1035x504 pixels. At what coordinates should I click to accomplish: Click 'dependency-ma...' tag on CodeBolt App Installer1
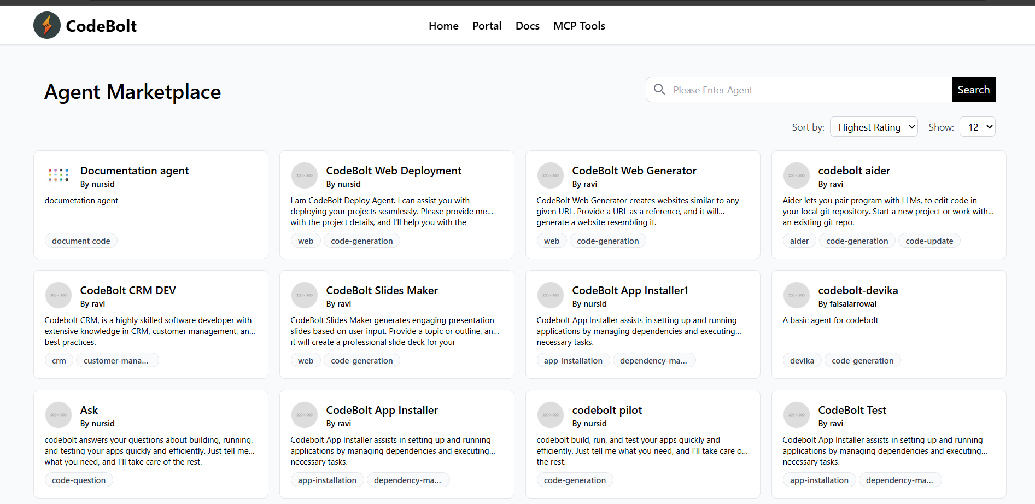coord(653,360)
